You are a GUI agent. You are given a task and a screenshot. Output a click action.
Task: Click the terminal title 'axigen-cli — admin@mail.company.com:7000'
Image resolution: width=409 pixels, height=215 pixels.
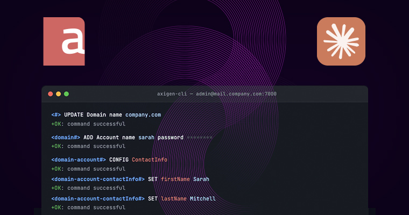217,94
